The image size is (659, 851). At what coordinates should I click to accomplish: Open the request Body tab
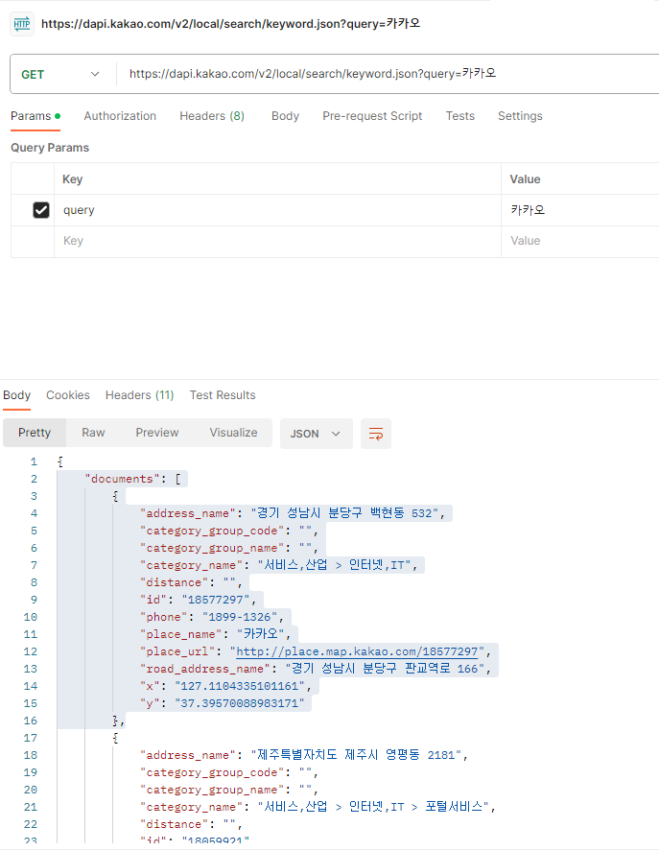[x=285, y=116]
